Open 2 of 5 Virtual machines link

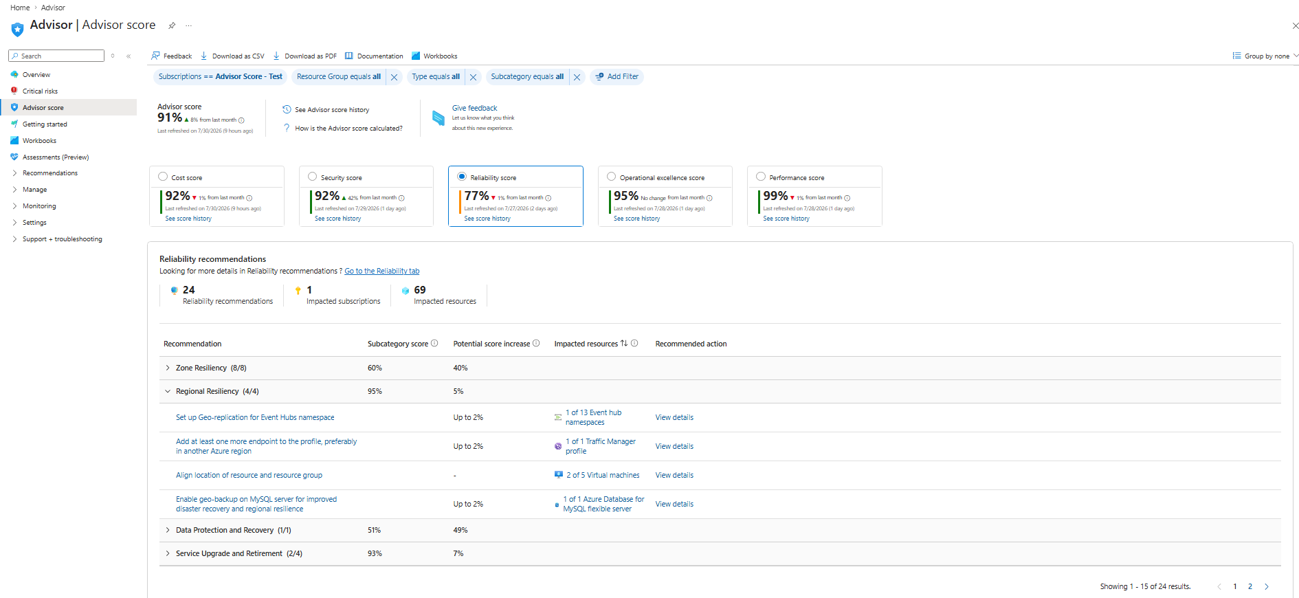(603, 476)
